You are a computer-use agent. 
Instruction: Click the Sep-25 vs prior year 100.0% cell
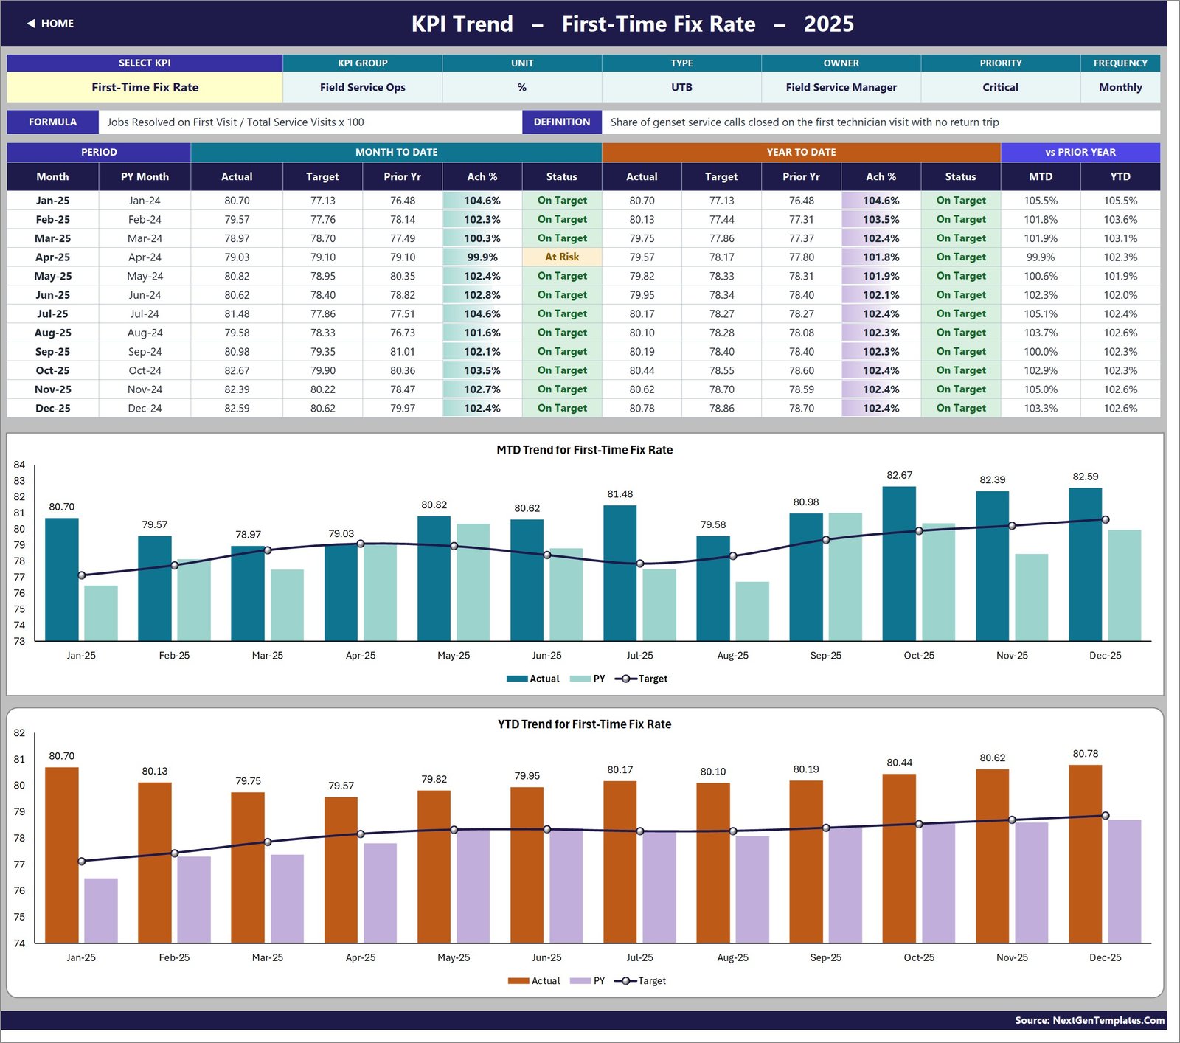[1041, 352]
